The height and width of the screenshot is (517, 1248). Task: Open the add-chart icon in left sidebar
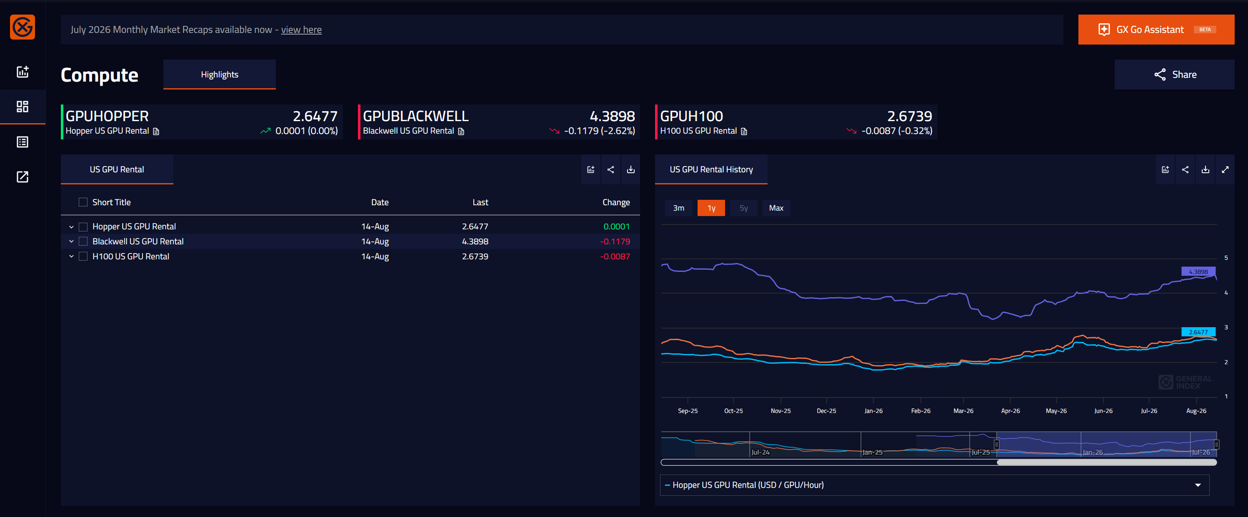pyautogui.click(x=22, y=72)
